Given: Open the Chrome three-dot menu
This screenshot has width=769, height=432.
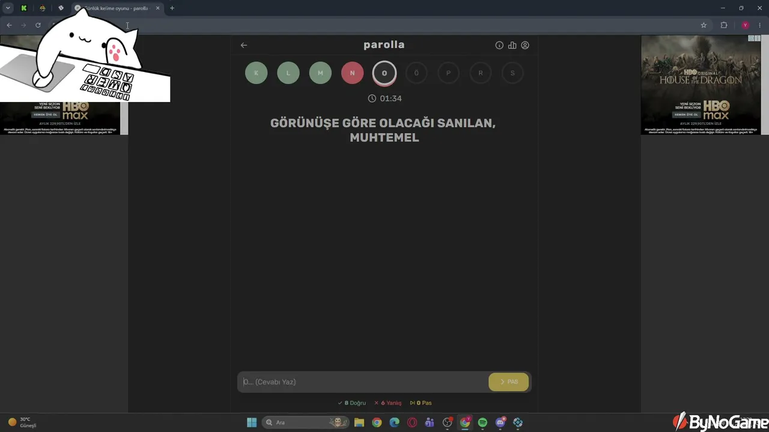Looking at the screenshot, I should 760,25.
